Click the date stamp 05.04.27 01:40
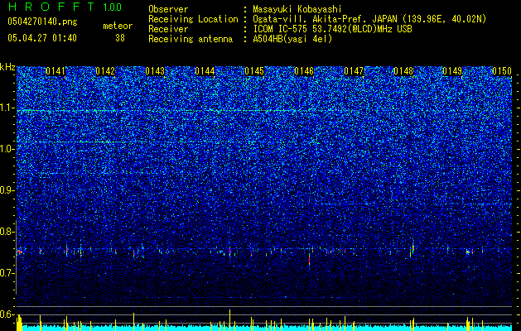 click(42, 37)
